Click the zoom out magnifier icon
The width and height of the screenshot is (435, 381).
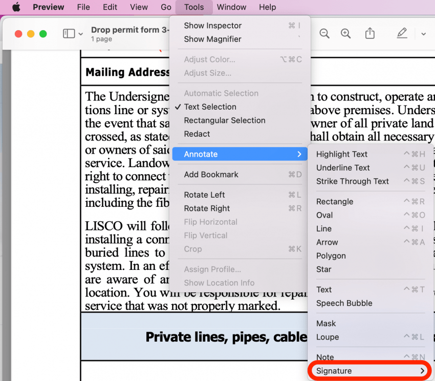coord(324,34)
